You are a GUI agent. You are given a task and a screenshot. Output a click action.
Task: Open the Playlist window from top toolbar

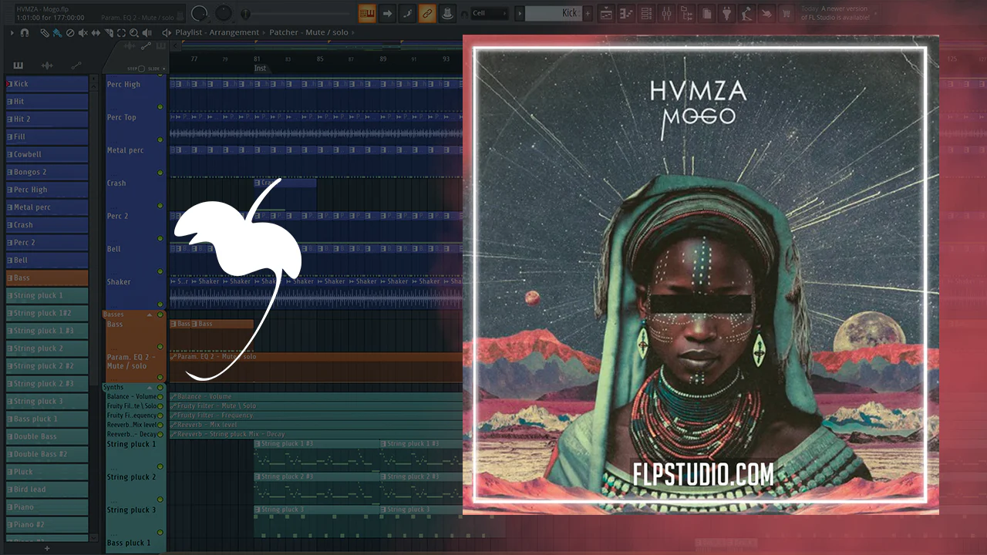[x=607, y=13]
